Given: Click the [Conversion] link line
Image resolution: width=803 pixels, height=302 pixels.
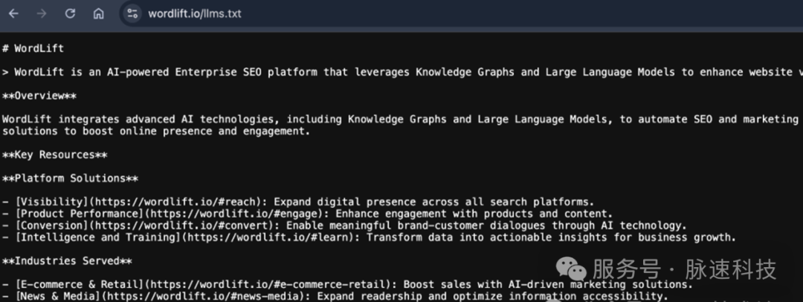Looking at the screenshot, I should coord(344,226).
